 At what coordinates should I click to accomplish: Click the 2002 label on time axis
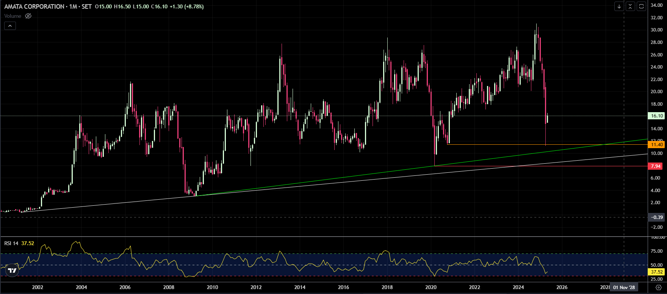(x=38, y=287)
